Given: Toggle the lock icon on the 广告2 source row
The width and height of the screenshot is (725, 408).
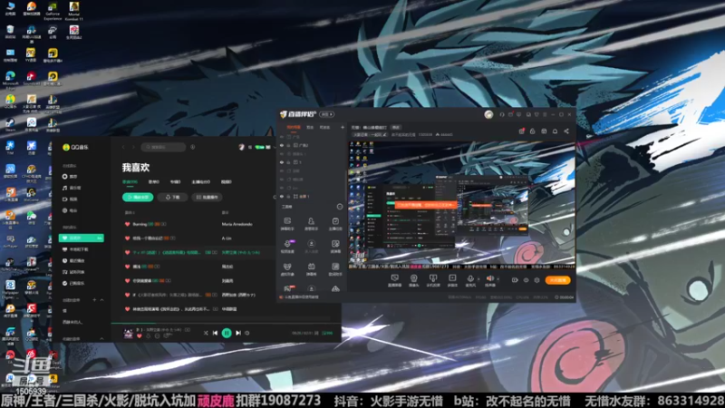Looking at the screenshot, I should pos(288,145).
